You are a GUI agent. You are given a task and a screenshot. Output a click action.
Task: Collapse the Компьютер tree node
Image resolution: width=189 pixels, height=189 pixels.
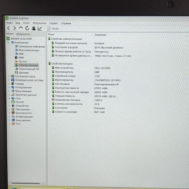(x=8, y=43)
